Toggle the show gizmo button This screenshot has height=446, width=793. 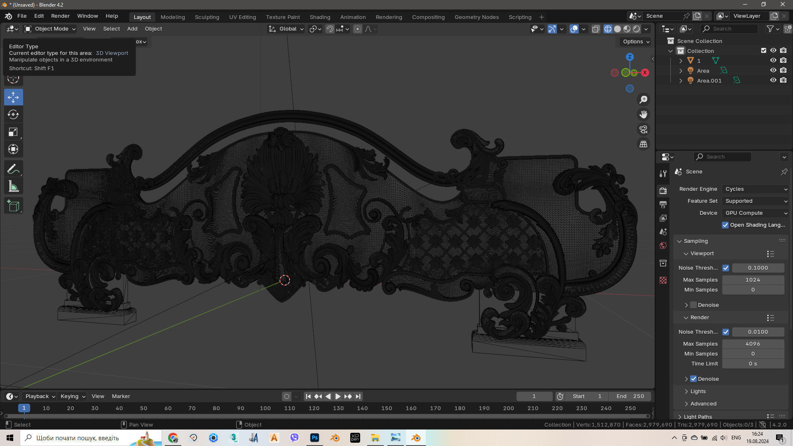pos(552,29)
